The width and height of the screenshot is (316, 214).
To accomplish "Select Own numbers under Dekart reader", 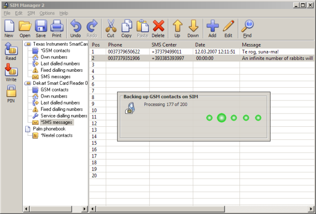I will 54,96.
